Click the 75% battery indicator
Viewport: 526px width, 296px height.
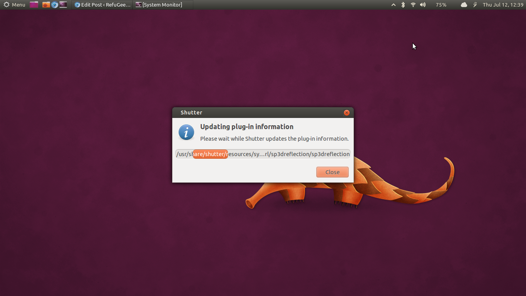pos(441,5)
